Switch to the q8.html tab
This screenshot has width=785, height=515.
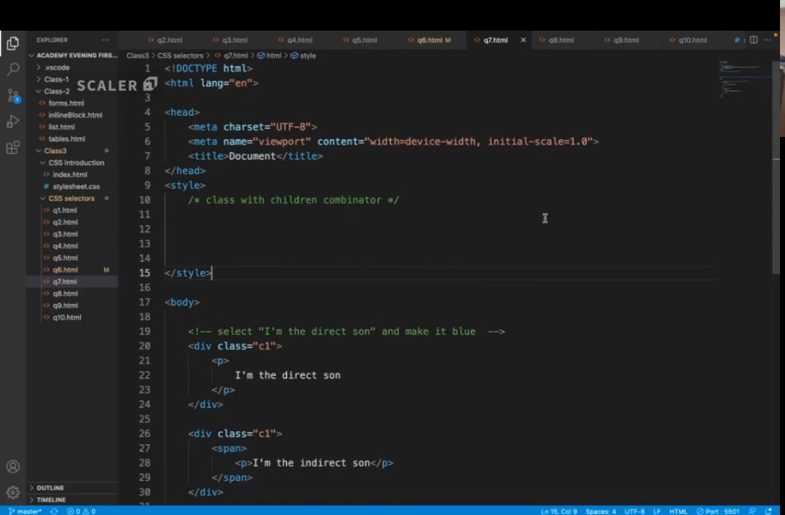click(561, 40)
